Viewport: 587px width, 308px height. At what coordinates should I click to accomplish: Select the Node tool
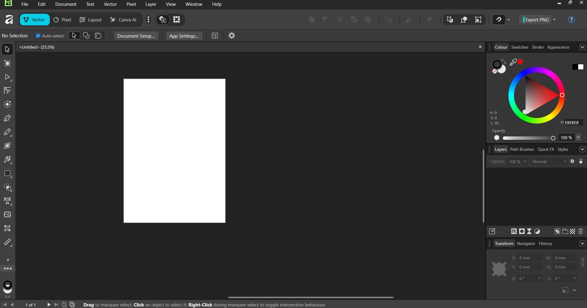[7, 77]
